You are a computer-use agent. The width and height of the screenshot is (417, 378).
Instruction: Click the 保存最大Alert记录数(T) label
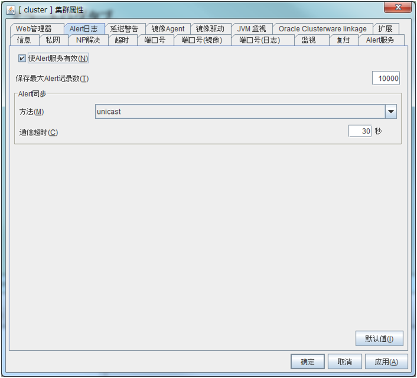pos(52,79)
